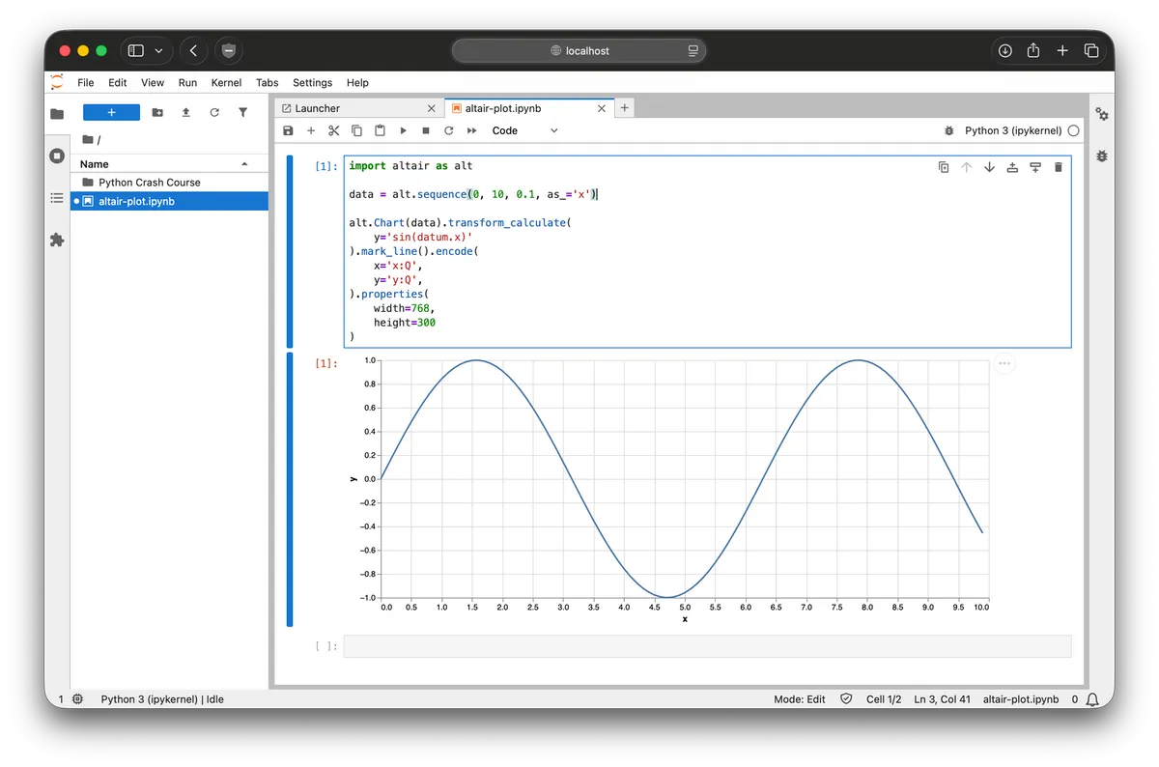Click the empty code cell input
Viewport: 1159px width, 767px height.
(707, 646)
